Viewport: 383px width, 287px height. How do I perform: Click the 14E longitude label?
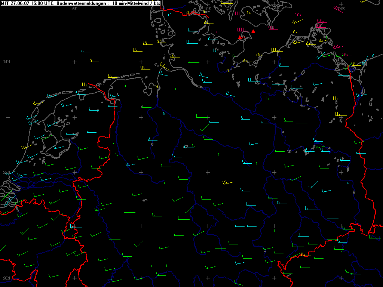point(341,8)
